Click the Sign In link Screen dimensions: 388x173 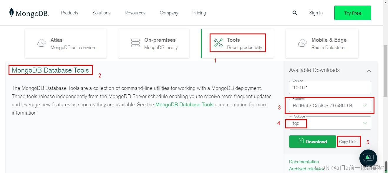pyautogui.click(x=316, y=13)
